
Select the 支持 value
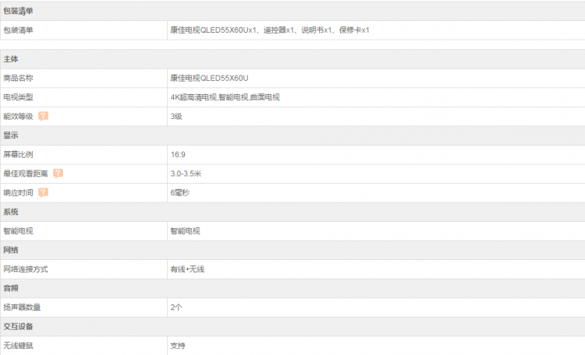[178, 346]
